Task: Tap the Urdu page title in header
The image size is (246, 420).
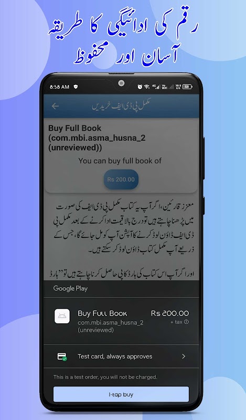Action: pyautogui.click(x=121, y=106)
